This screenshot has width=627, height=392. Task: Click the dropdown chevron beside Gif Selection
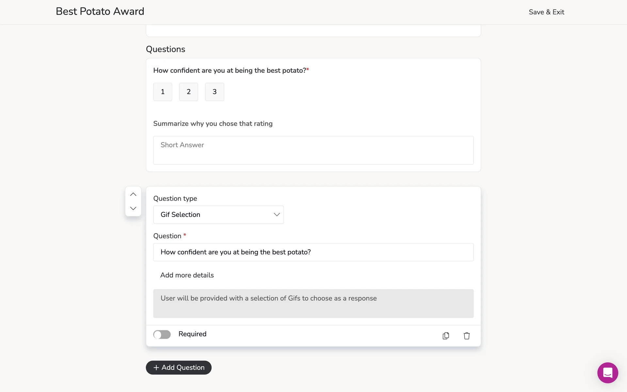coord(277,215)
